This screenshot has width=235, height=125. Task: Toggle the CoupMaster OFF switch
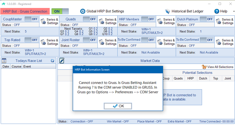point(31,19)
